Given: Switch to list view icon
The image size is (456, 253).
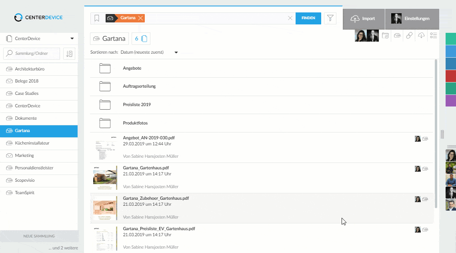Looking at the screenshot, I should tap(433, 36).
